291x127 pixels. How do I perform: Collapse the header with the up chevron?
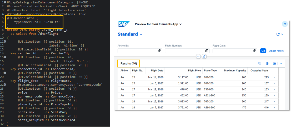click(198, 57)
